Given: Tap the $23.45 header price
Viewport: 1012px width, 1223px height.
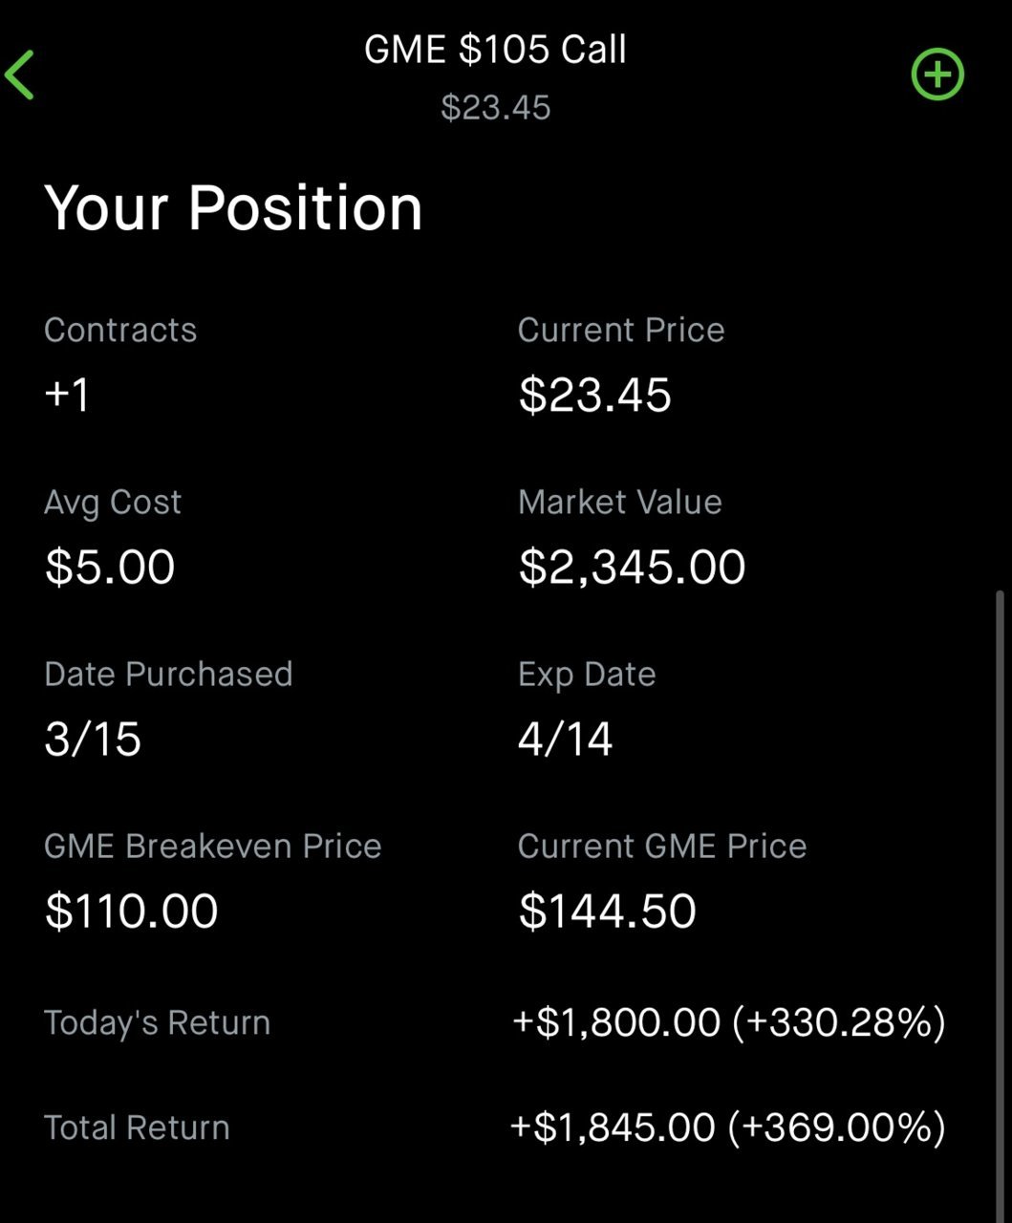Looking at the screenshot, I should [x=495, y=108].
